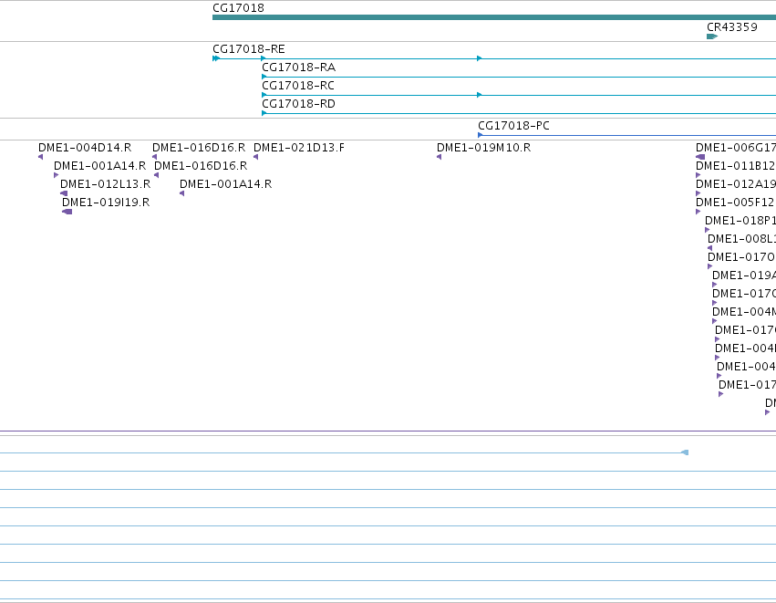Click the purple glyph below DME1-006G17
Image resolution: width=776 pixels, height=603 pixels.
700,157
